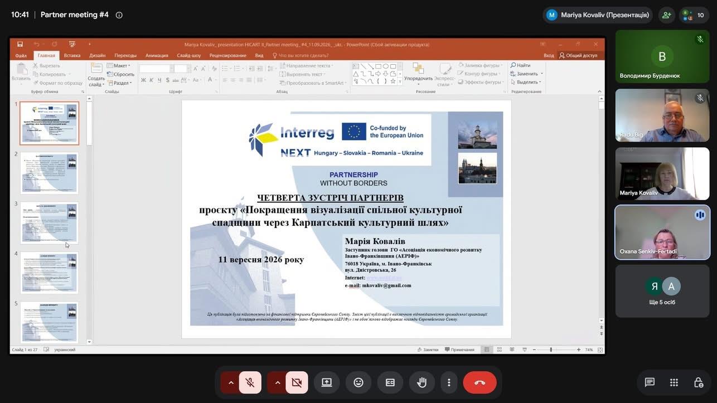Turn on the camera in the call controls

[x=297, y=382]
